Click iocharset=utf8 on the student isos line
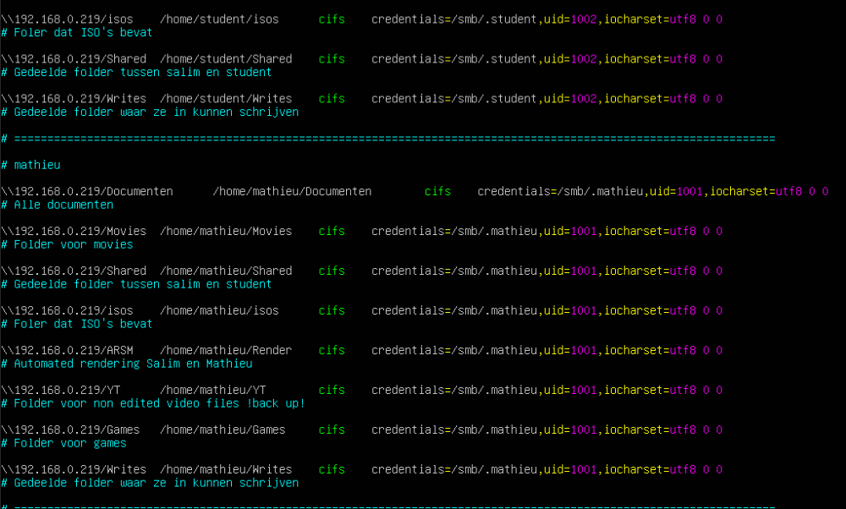Screen dimensions: 846x509 [x=650, y=19]
